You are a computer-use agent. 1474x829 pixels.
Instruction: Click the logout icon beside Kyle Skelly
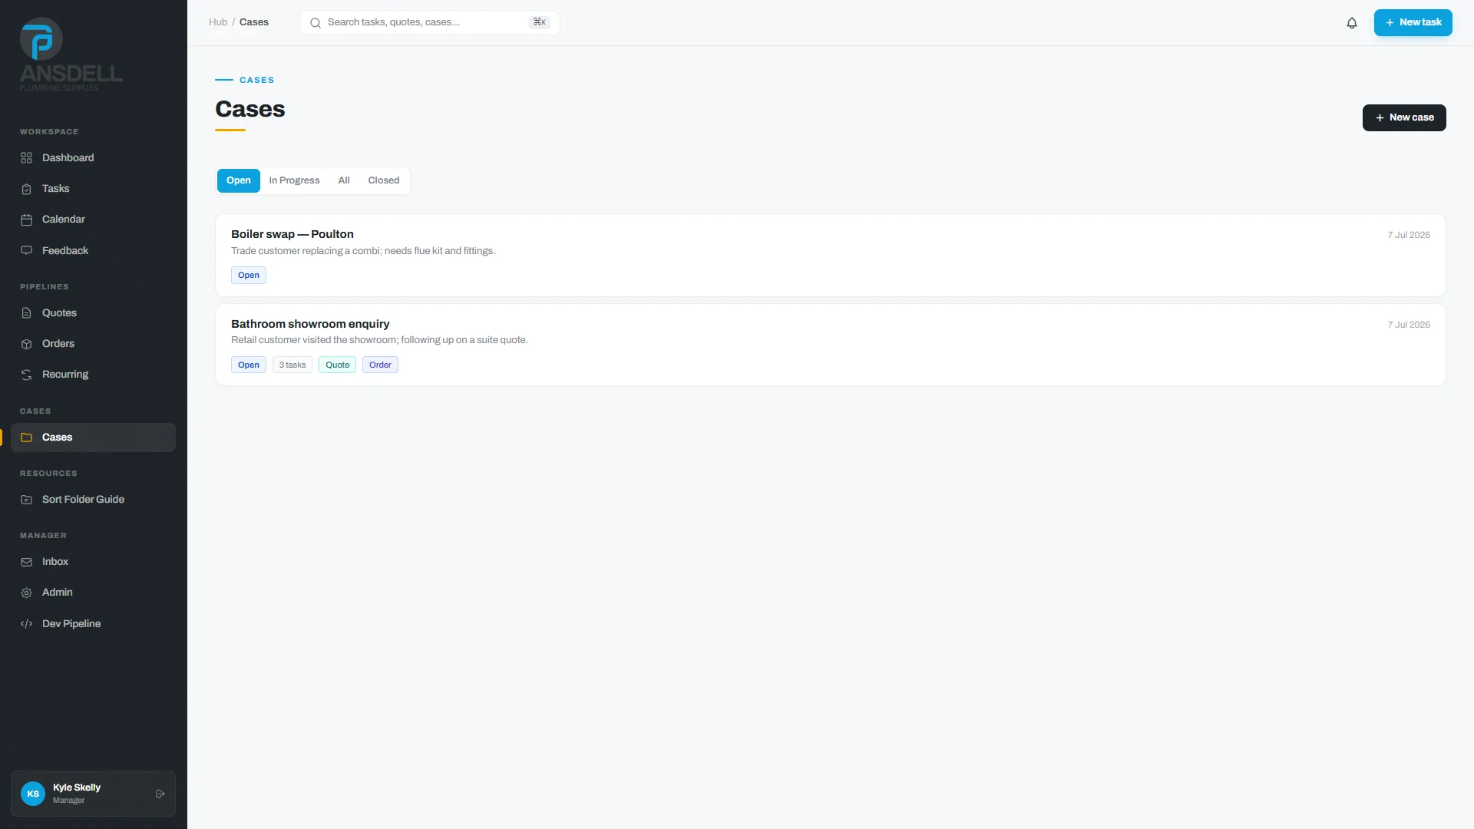click(x=160, y=794)
